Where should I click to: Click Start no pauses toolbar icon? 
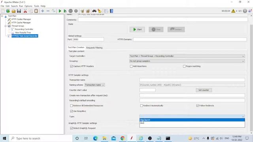[x=65, y=11]
